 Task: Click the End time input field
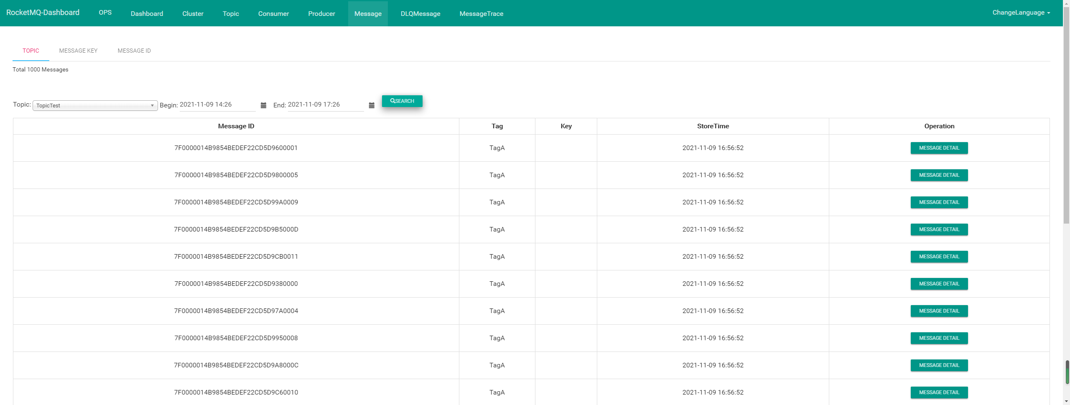point(325,104)
